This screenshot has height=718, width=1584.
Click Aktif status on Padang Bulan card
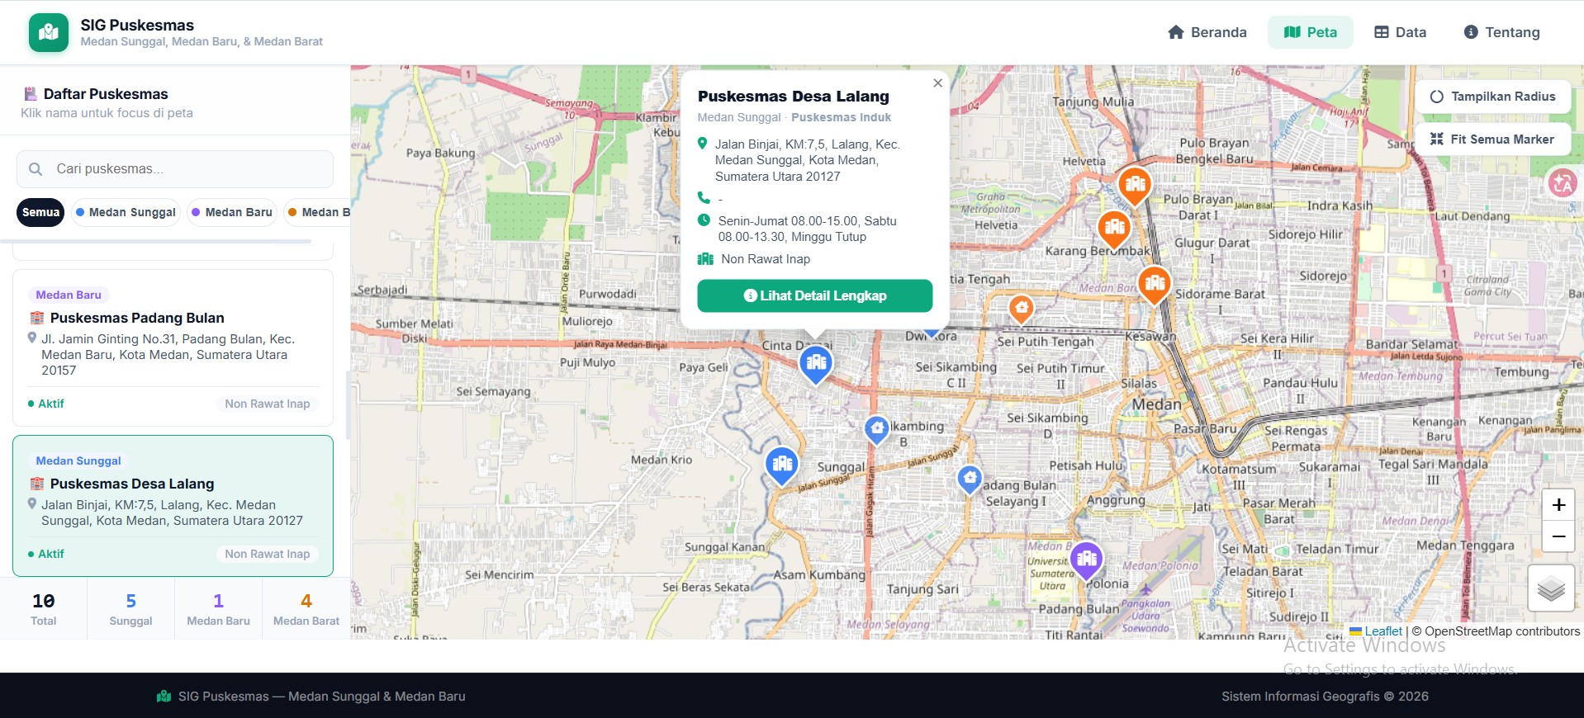[x=46, y=404]
